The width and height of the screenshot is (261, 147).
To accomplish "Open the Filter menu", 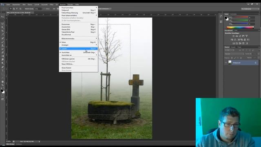I will point(52,4).
